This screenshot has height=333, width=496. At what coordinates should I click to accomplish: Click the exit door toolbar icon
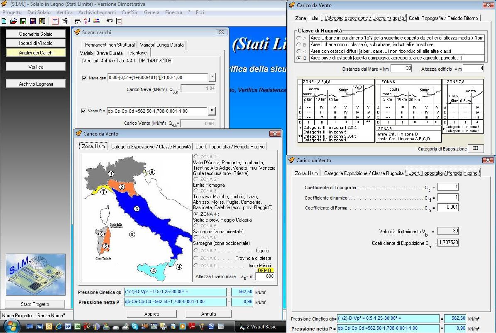(x=42, y=21)
